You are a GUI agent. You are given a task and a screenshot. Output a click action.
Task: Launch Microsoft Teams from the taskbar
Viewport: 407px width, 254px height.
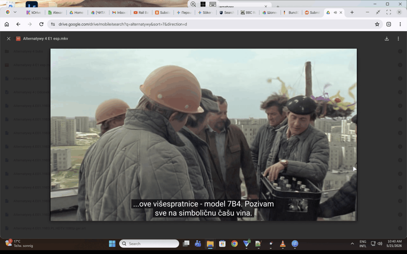pos(198,244)
